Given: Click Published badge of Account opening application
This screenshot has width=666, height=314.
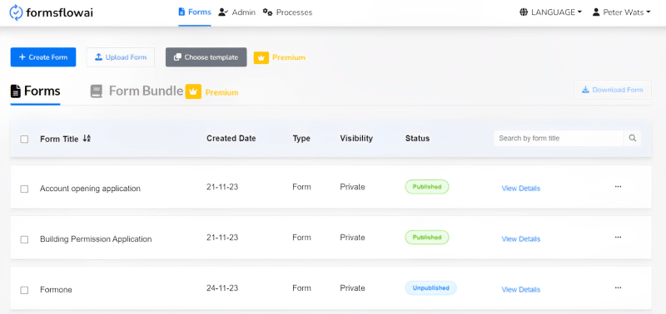Looking at the screenshot, I should click(427, 187).
